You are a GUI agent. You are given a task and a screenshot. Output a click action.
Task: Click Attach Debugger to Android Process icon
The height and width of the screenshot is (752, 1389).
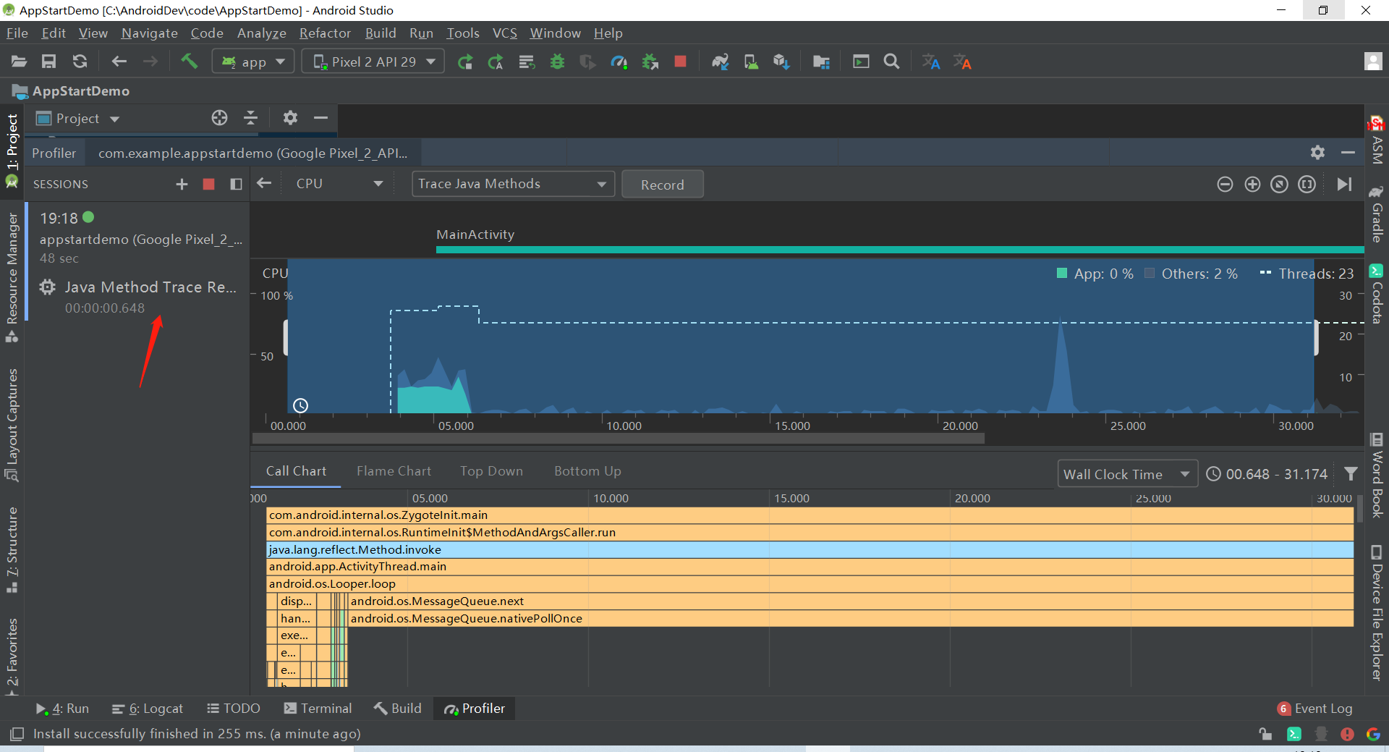tap(650, 62)
